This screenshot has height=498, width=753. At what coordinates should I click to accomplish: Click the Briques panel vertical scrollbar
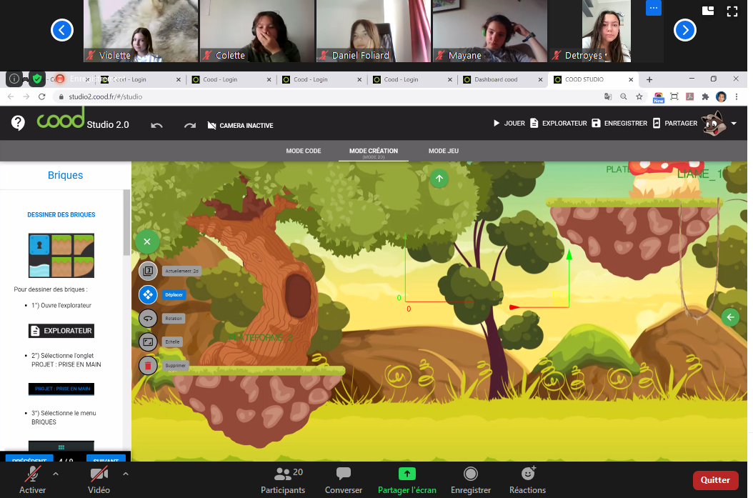tap(126, 221)
